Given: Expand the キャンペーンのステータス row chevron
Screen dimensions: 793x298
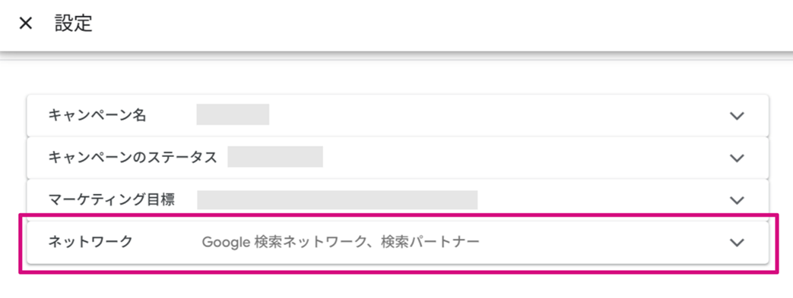Looking at the screenshot, I should [737, 158].
